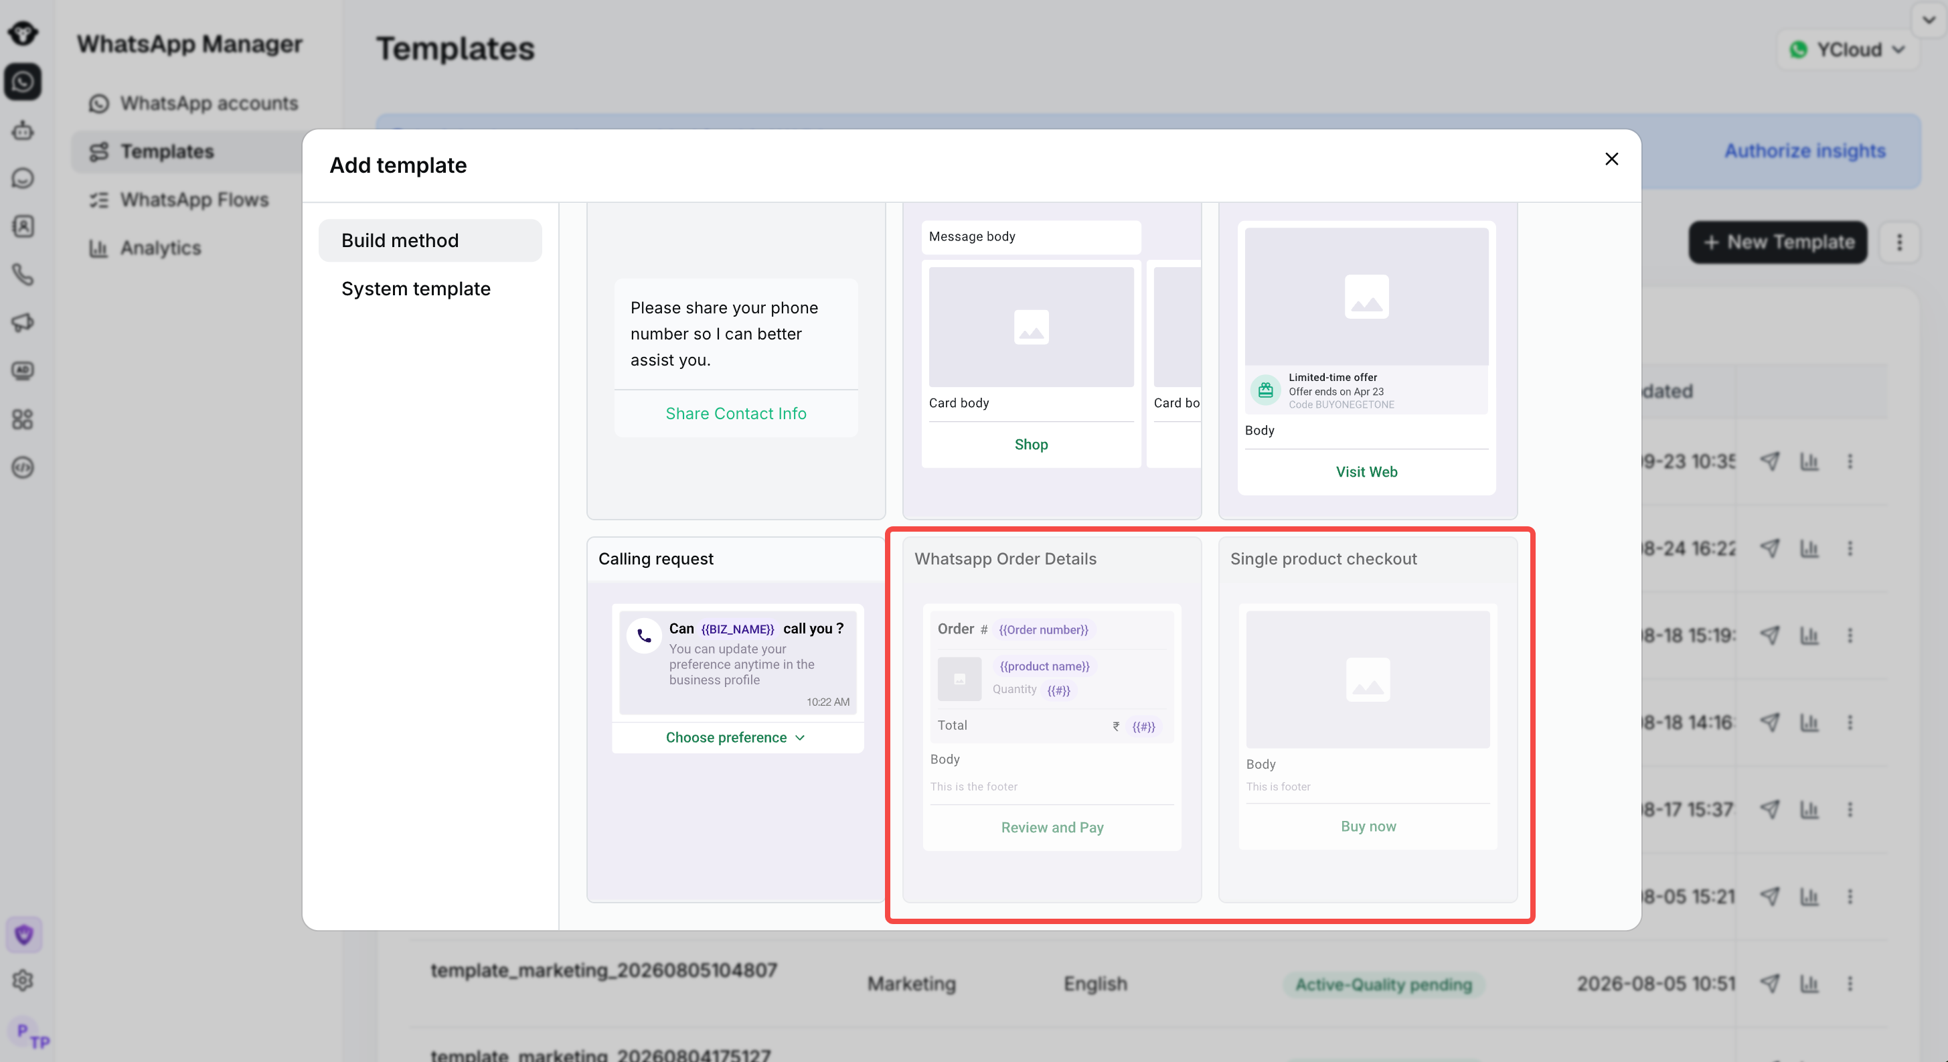The image size is (1948, 1062).
Task: Open WhatsApp Flows in the sidebar
Action: click(x=179, y=200)
